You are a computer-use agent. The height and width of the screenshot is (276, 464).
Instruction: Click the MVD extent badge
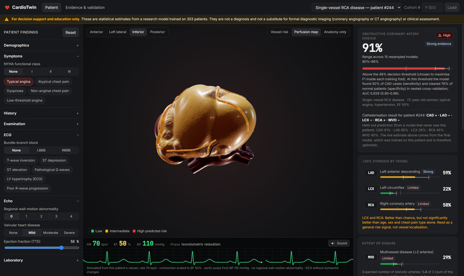point(371,257)
